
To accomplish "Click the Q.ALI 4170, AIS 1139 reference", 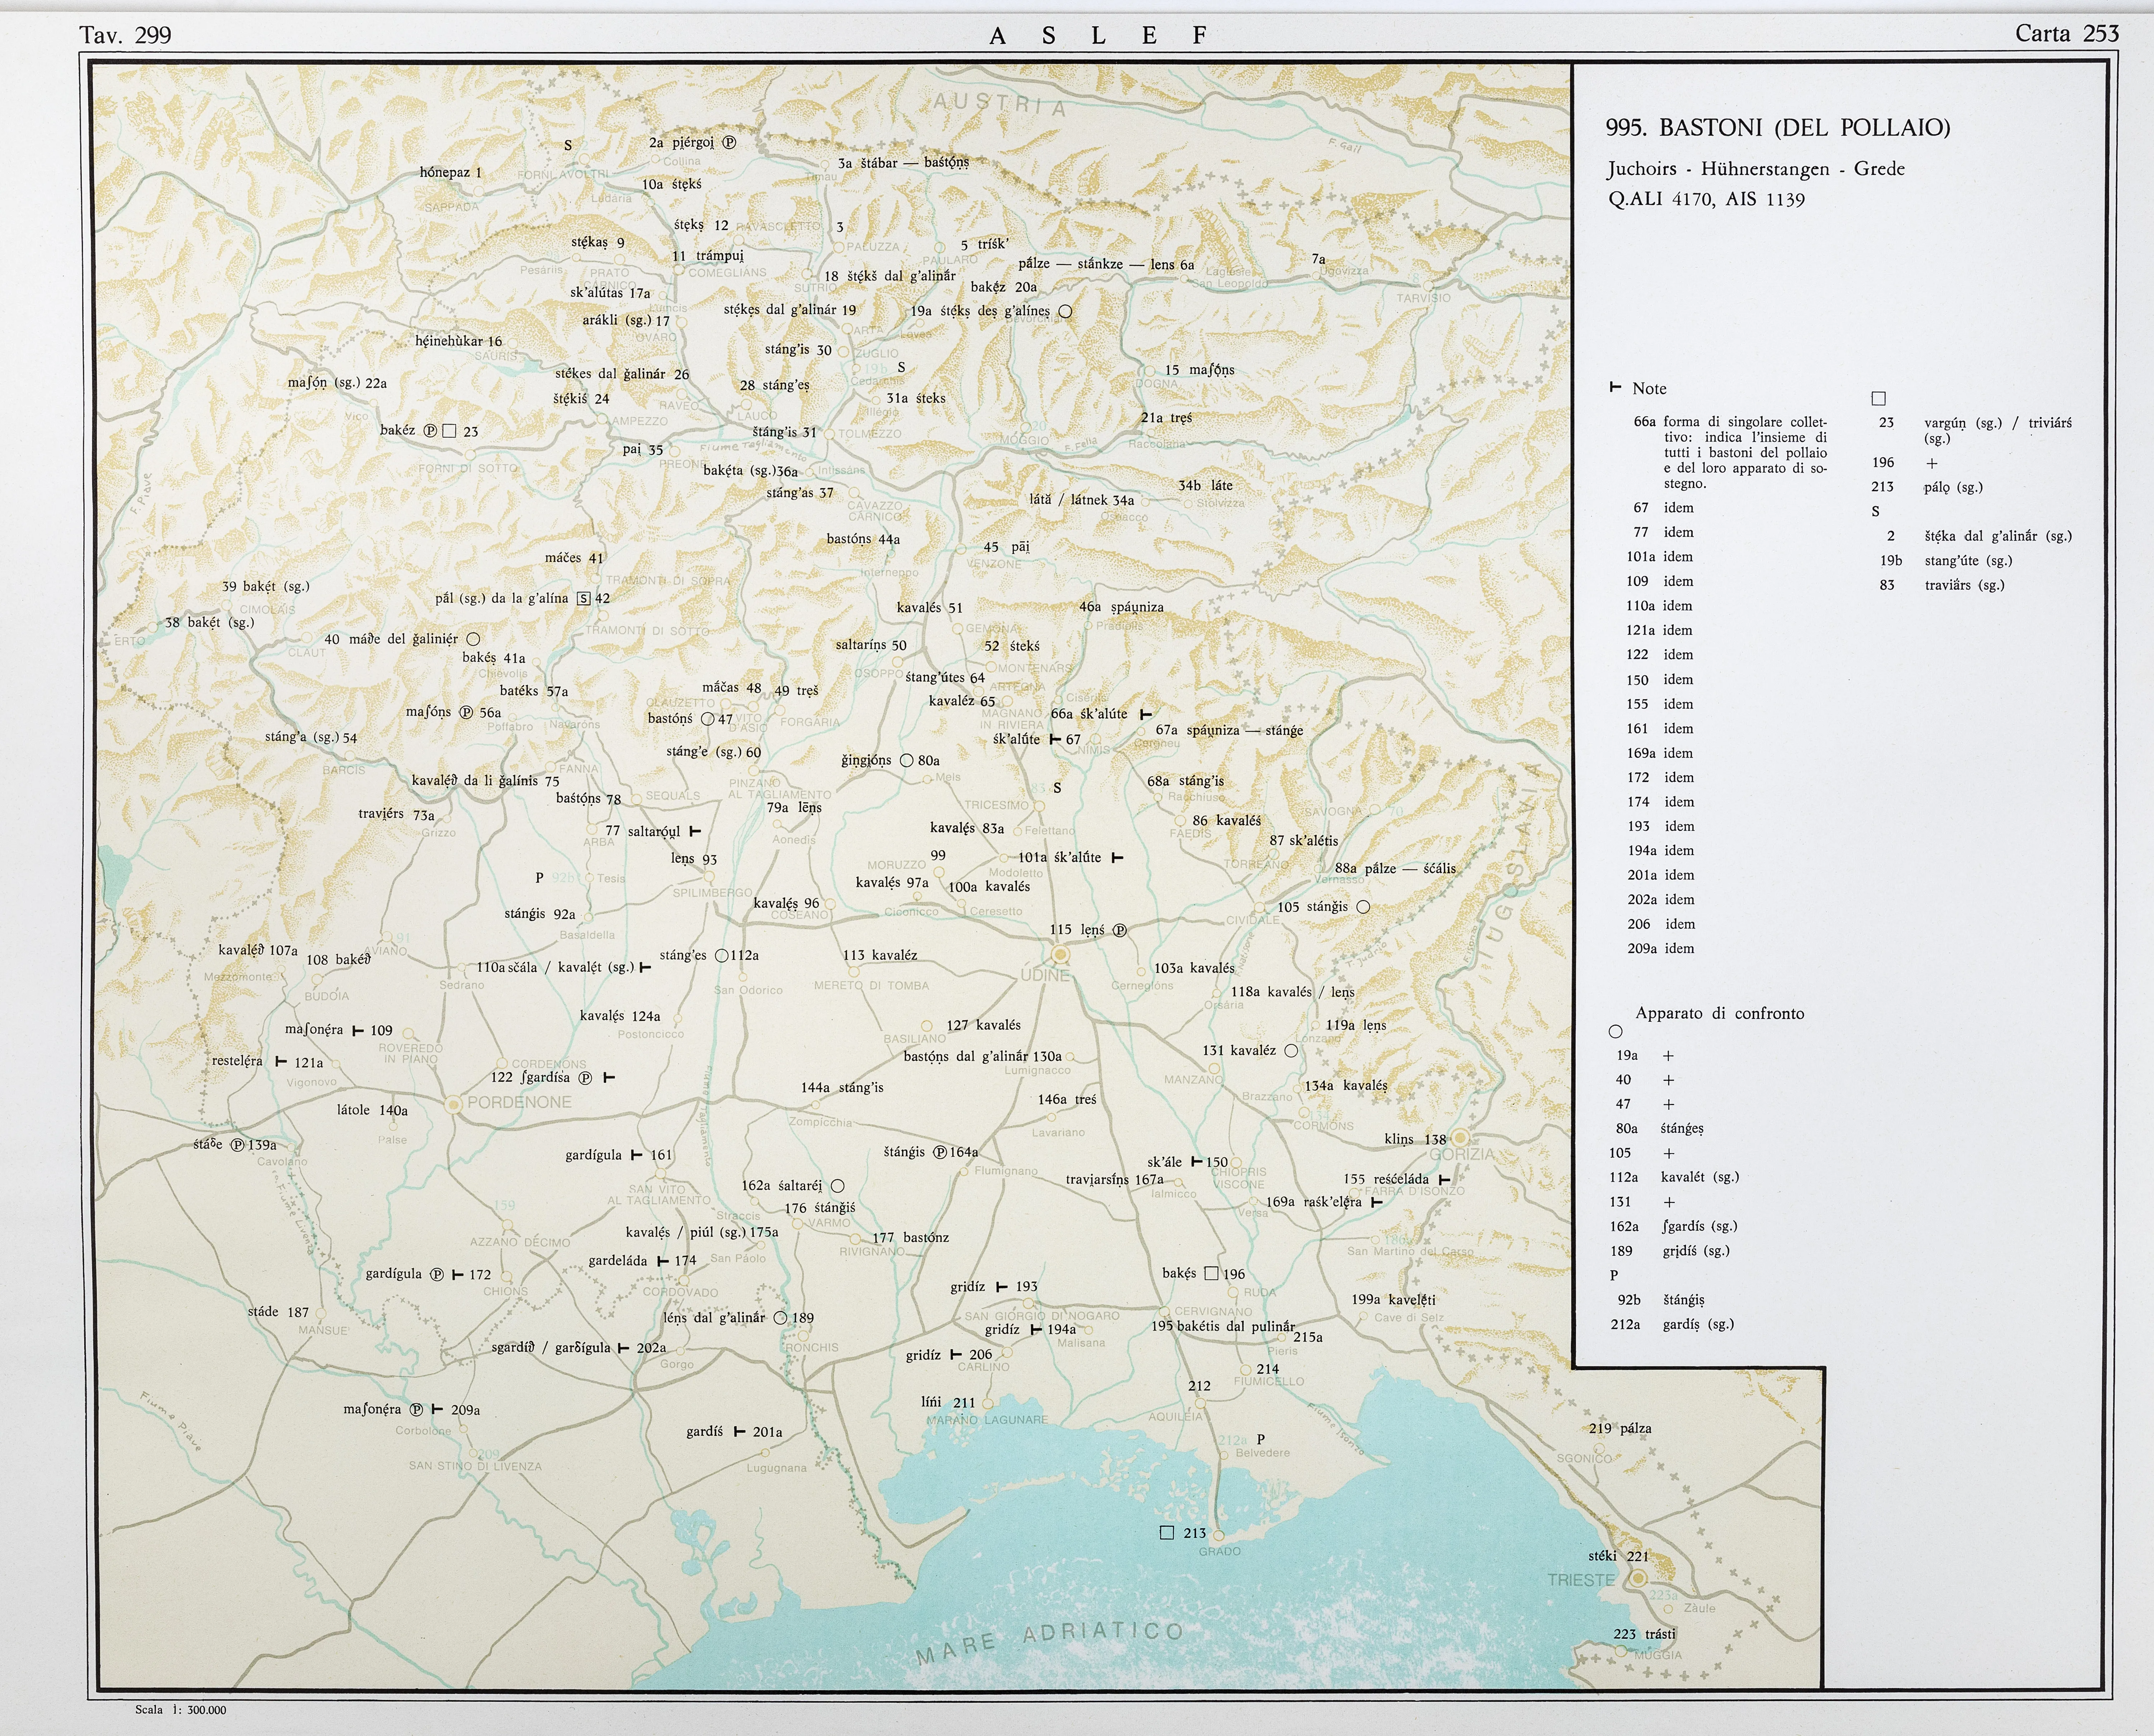I will 1706,199.
